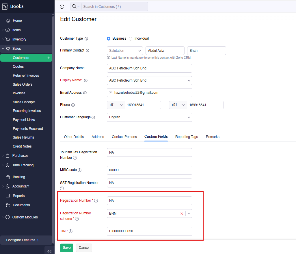Click Phone info icon

[73, 105]
